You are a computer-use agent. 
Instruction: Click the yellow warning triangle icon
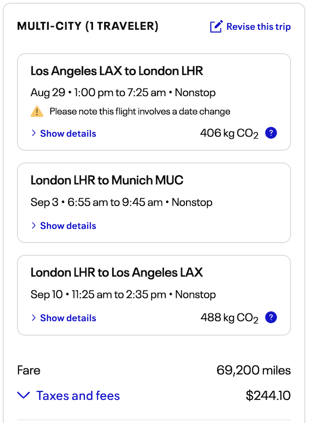(37, 111)
